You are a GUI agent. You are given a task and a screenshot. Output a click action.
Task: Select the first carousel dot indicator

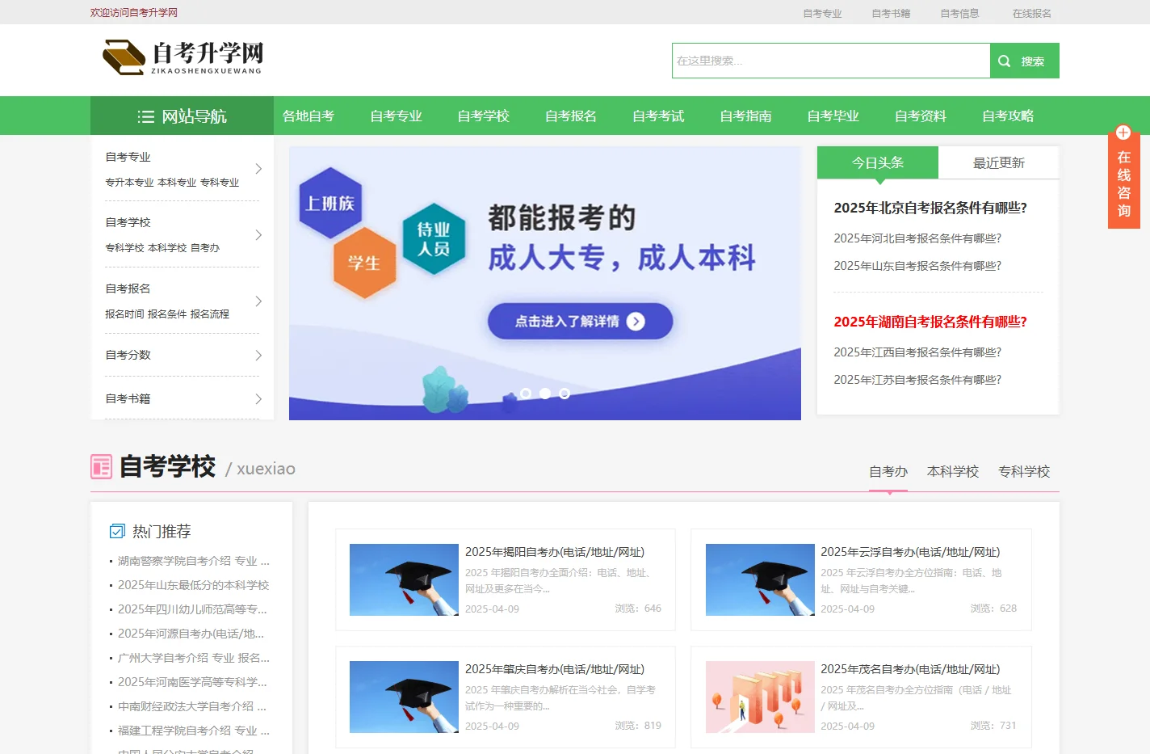526,394
